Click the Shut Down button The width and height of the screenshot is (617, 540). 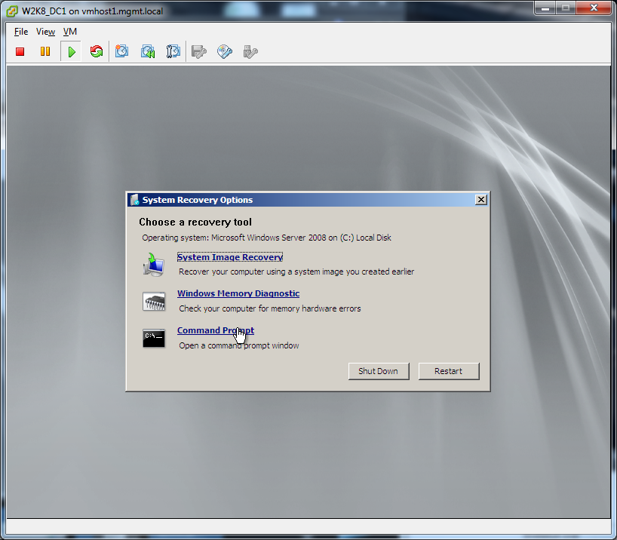379,371
